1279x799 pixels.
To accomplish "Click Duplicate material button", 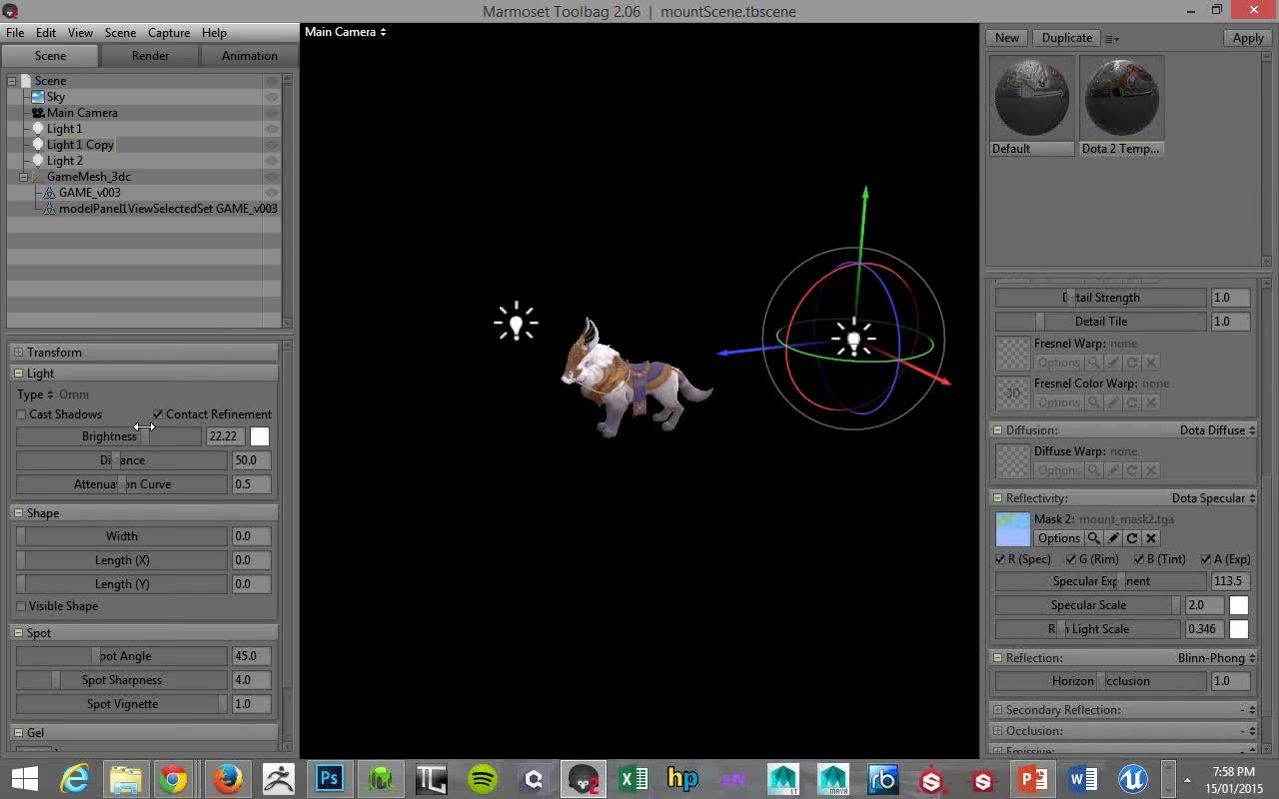I will pyautogui.click(x=1067, y=38).
